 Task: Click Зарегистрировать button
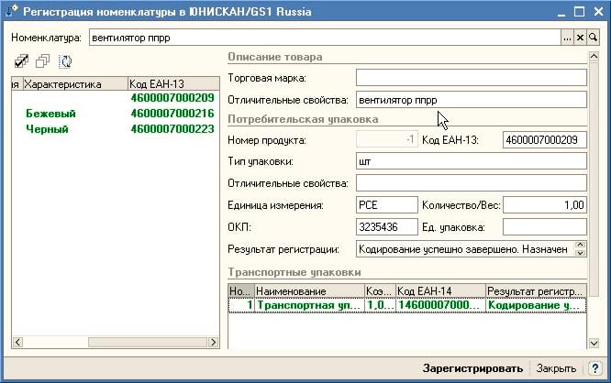click(472, 368)
